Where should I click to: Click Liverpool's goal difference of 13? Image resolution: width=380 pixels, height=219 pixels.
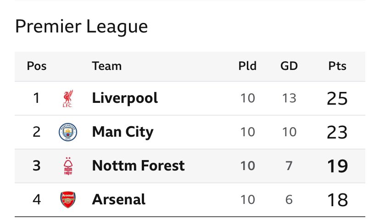point(289,98)
